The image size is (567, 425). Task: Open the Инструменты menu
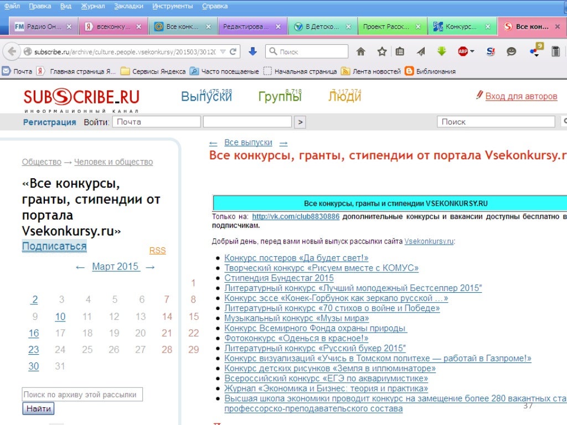(x=173, y=6)
